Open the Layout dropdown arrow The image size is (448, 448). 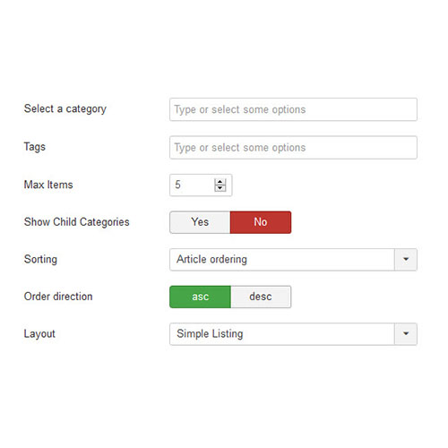point(406,334)
